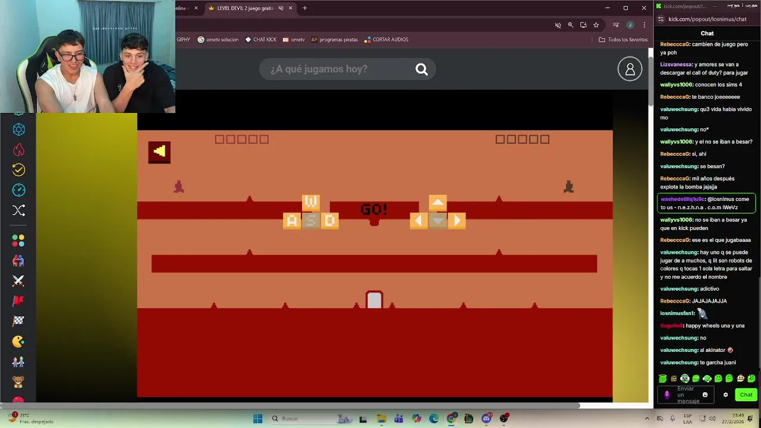
Task: Click the zoom magnifier icon in the address bar
Action: 571,25
